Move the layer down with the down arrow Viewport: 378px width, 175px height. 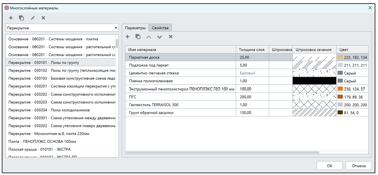click(x=159, y=37)
